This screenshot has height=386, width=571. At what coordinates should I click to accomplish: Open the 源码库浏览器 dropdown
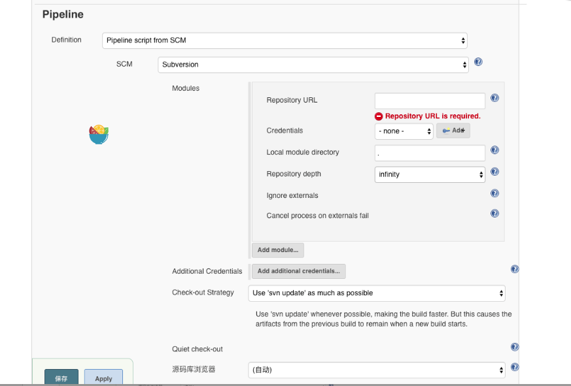point(377,370)
